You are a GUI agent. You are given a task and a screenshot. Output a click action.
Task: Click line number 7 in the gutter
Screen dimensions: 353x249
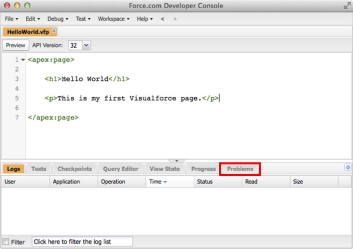17,117
